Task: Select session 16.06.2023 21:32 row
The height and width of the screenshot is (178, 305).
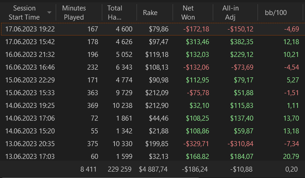Action: (152, 55)
